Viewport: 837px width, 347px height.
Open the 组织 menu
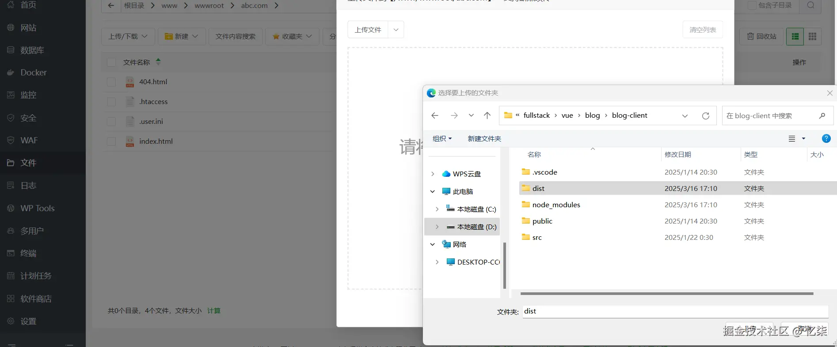442,138
